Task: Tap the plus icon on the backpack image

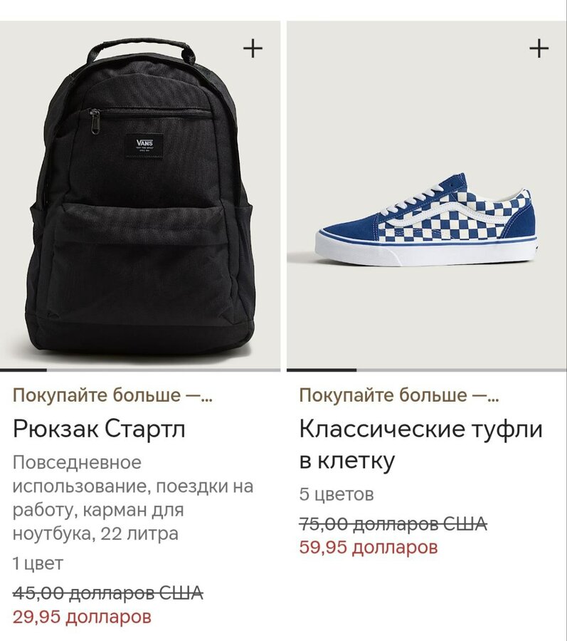Action: (253, 49)
